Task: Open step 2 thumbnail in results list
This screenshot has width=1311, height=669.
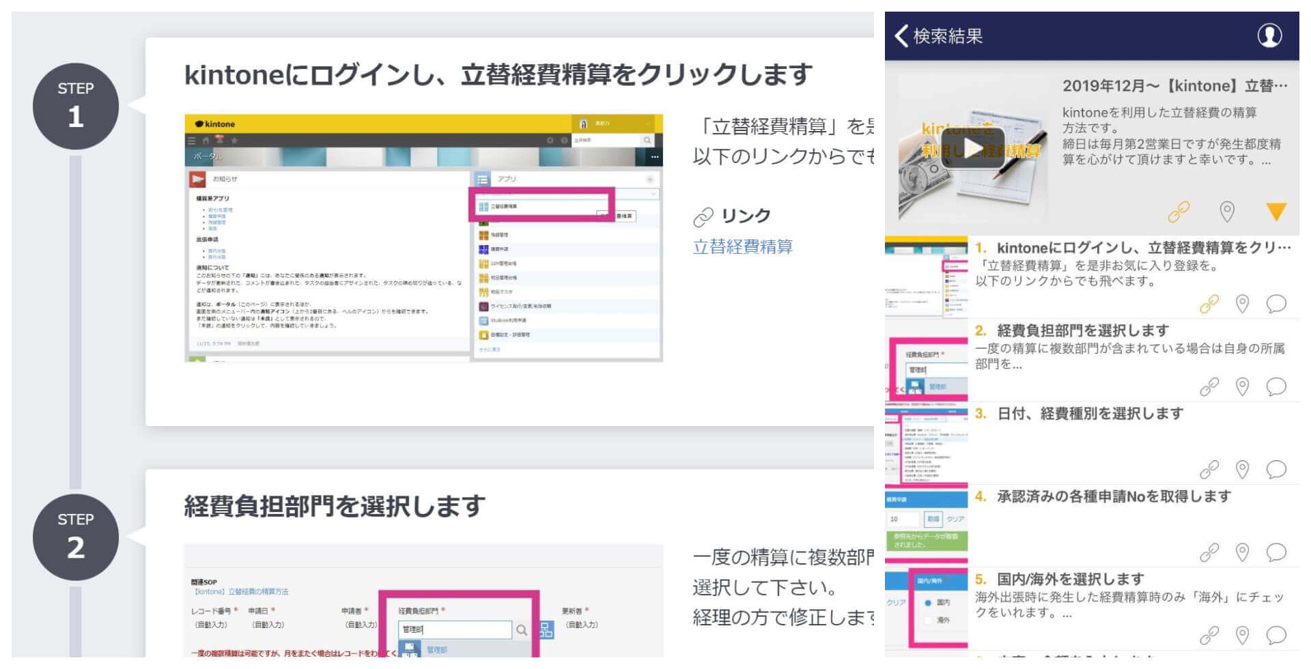Action: (926, 360)
